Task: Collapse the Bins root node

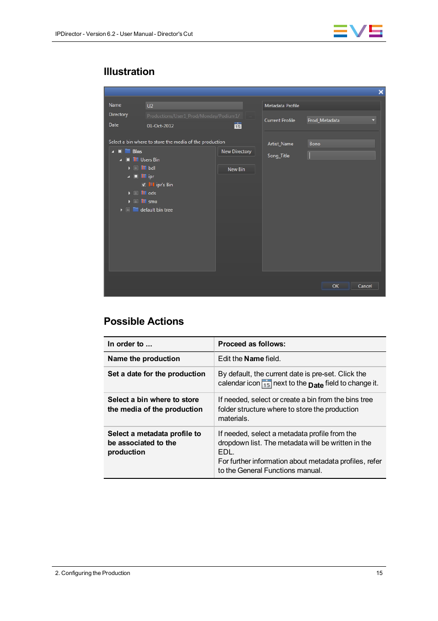Action: point(113,151)
